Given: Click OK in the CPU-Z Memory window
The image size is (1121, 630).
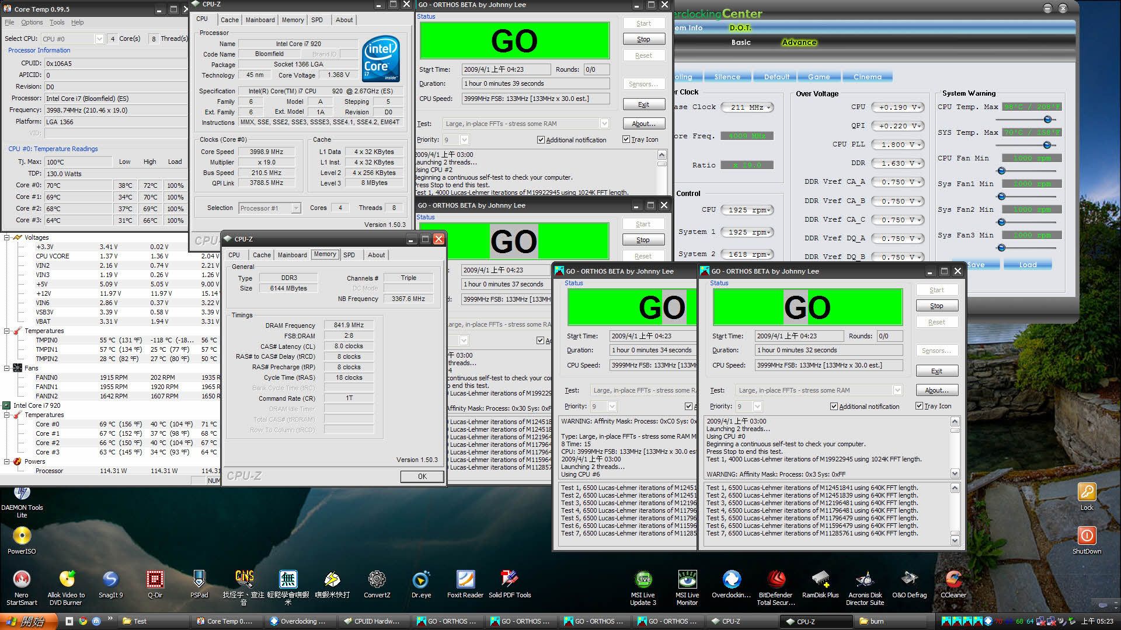Looking at the screenshot, I should (x=422, y=477).
